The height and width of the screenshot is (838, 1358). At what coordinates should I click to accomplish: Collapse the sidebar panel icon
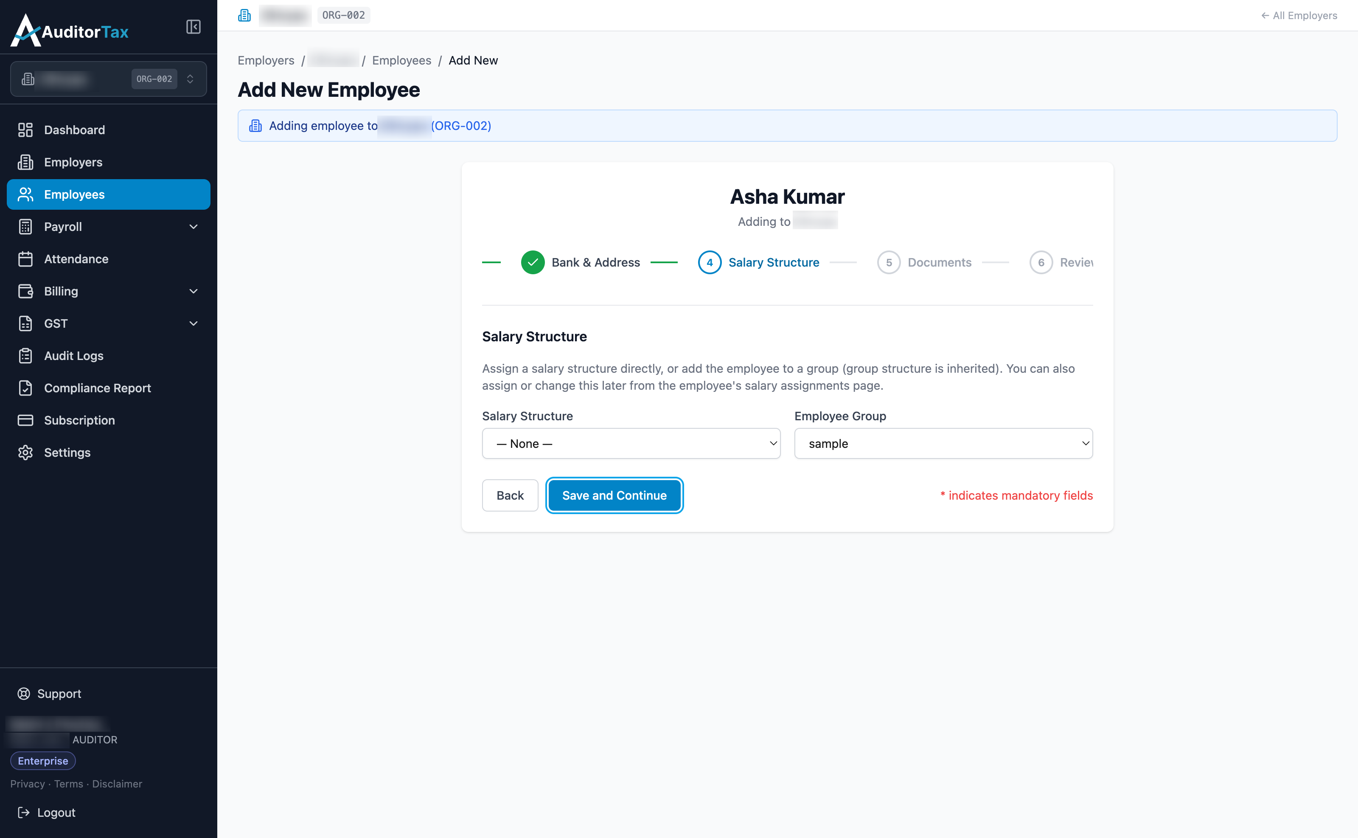coord(194,27)
